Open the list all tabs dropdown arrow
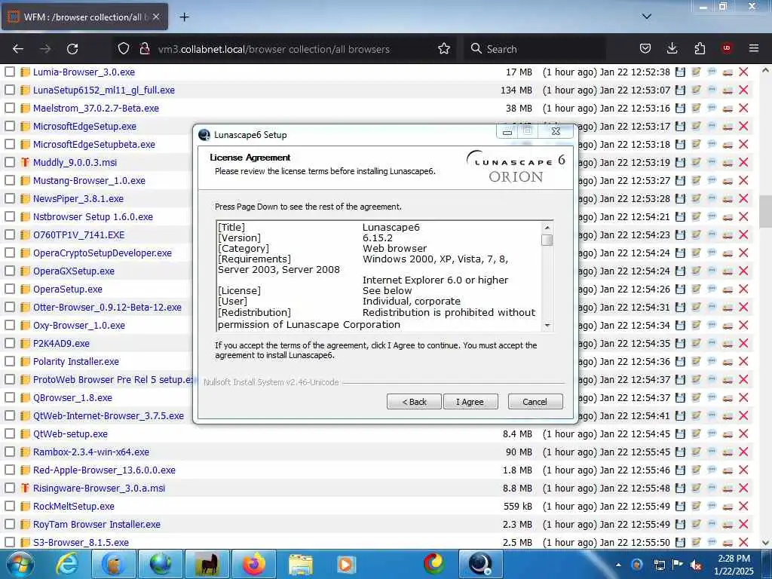 click(647, 17)
